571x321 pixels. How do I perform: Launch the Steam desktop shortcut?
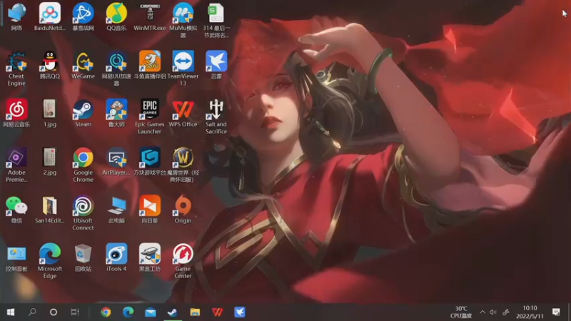coord(83,113)
